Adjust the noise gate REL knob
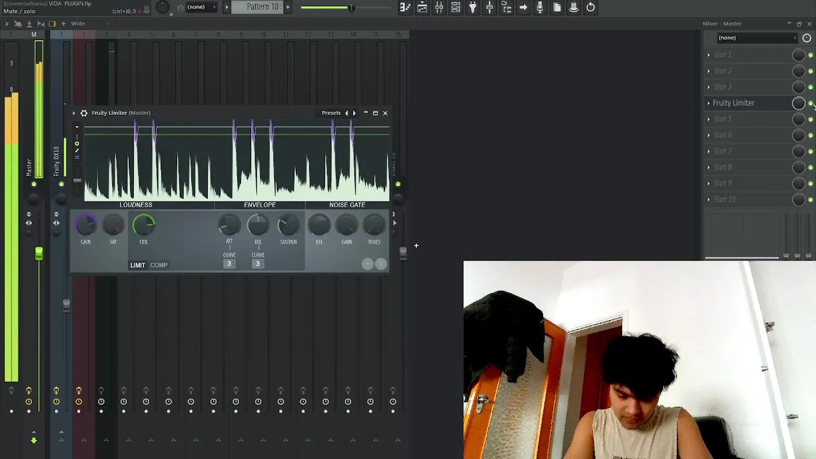 point(319,224)
